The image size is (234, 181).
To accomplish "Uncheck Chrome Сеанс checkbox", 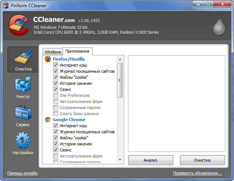I will 55,150.
